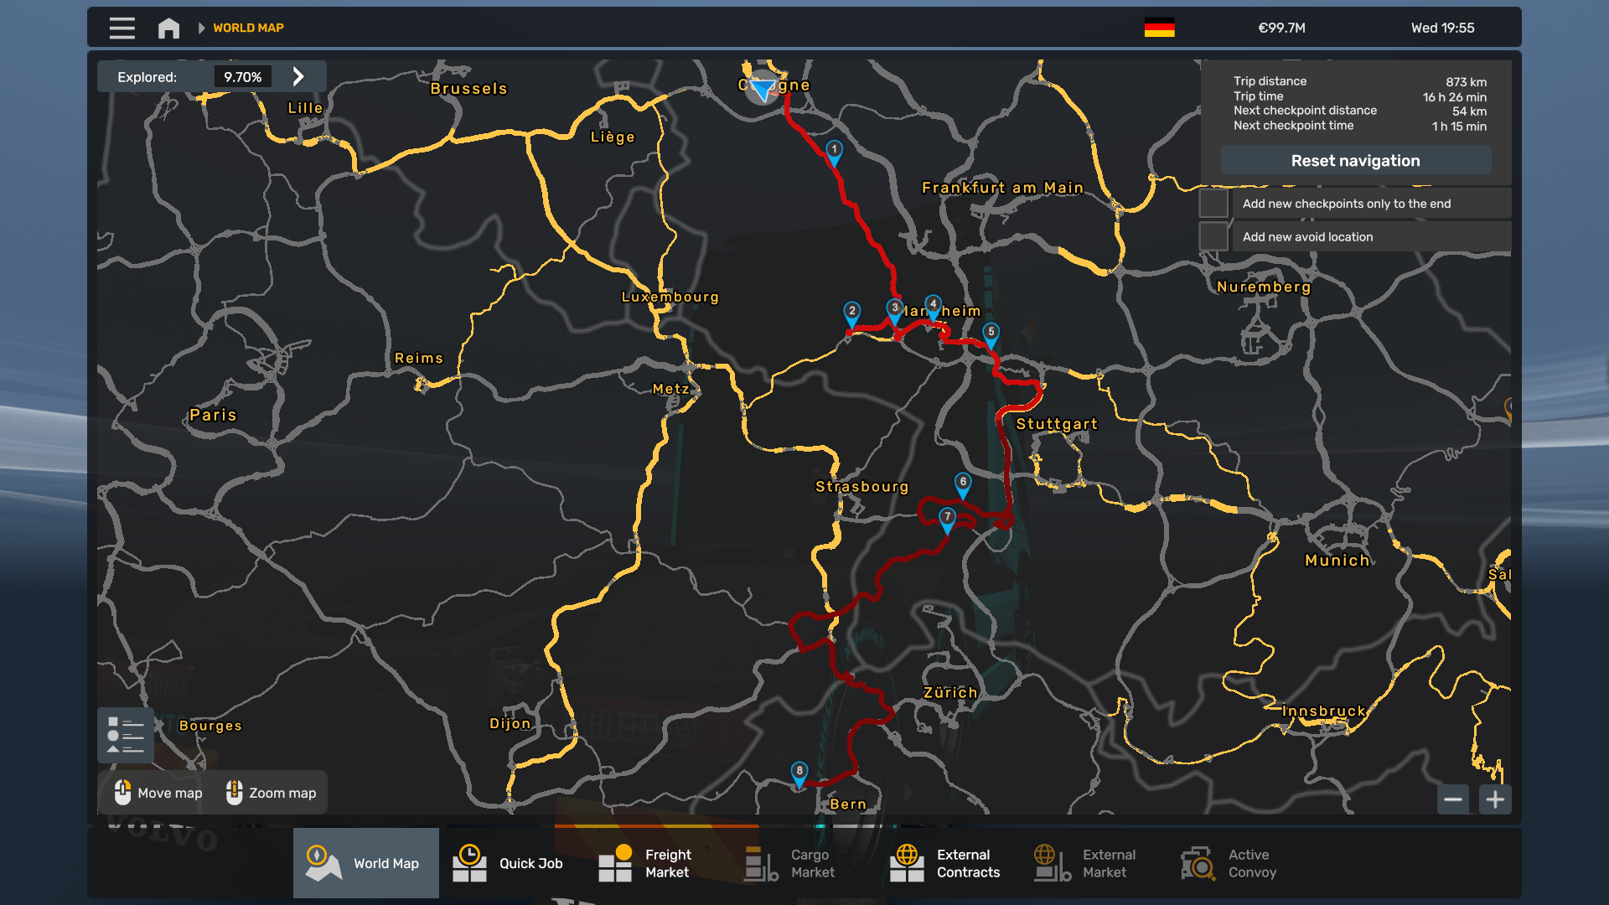Click the Trip distance 873 km value
The image size is (1609, 905).
(x=1466, y=82)
